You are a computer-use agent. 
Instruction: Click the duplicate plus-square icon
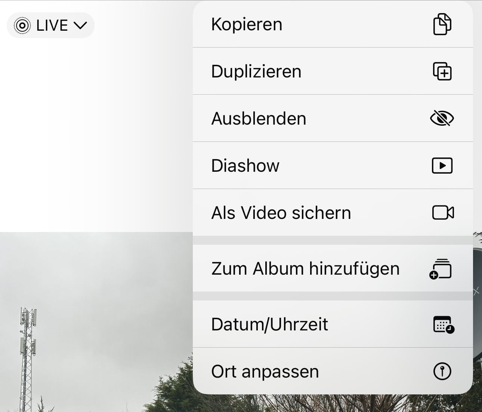click(442, 71)
